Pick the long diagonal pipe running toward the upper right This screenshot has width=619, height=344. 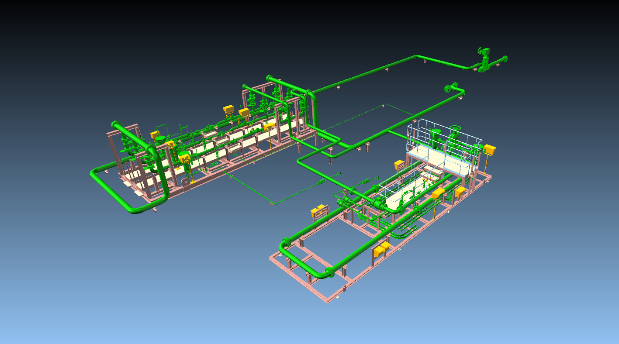coord(363,74)
